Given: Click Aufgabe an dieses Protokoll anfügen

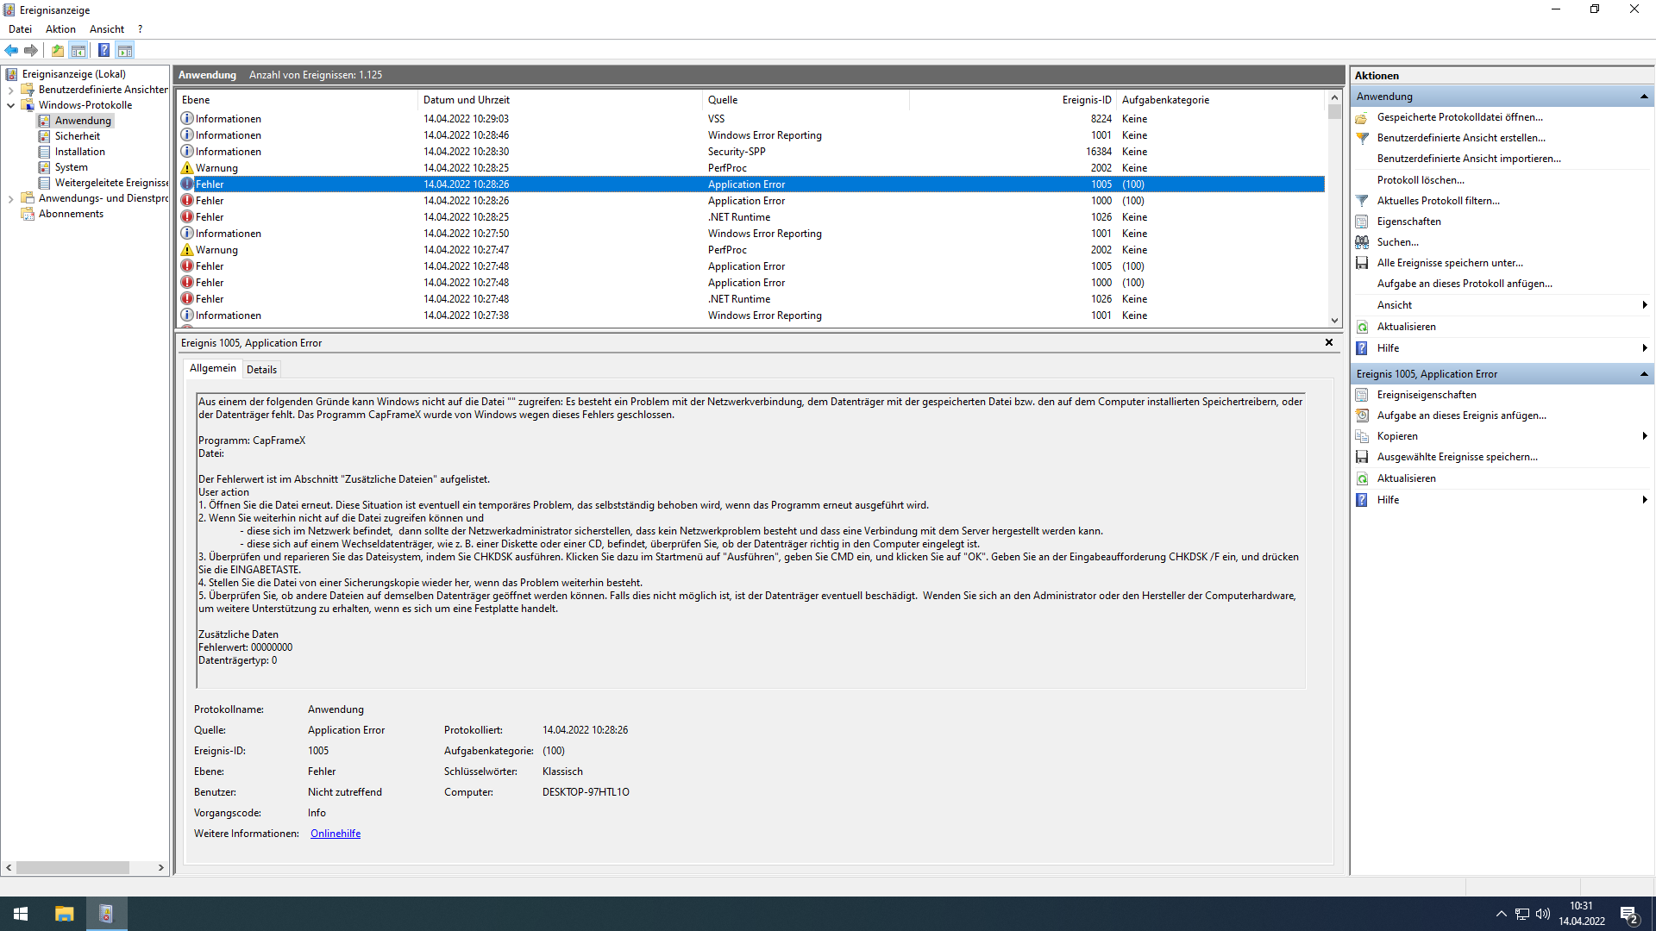Looking at the screenshot, I should 1465,284.
